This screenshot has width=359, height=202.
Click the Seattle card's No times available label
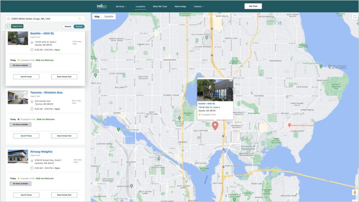click(20, 65)
